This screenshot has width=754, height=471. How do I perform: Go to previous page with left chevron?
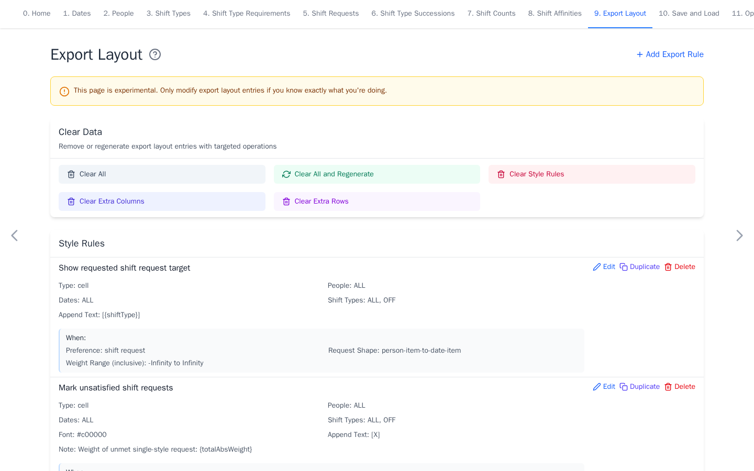(15, 235)
